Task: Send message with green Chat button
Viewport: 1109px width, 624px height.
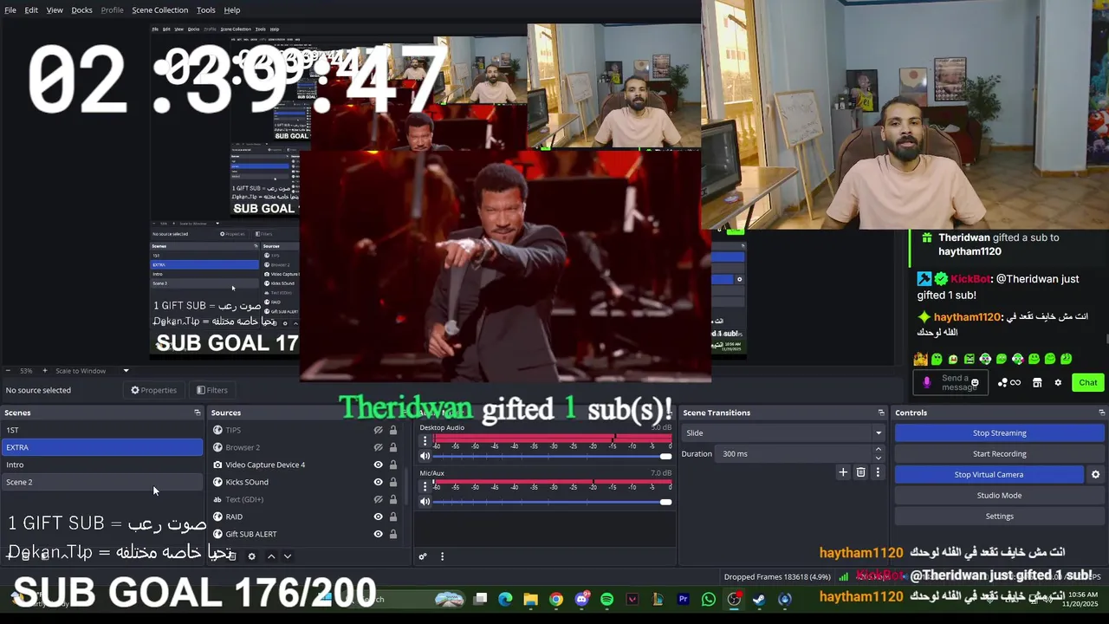Action: tap(1087, 382)
